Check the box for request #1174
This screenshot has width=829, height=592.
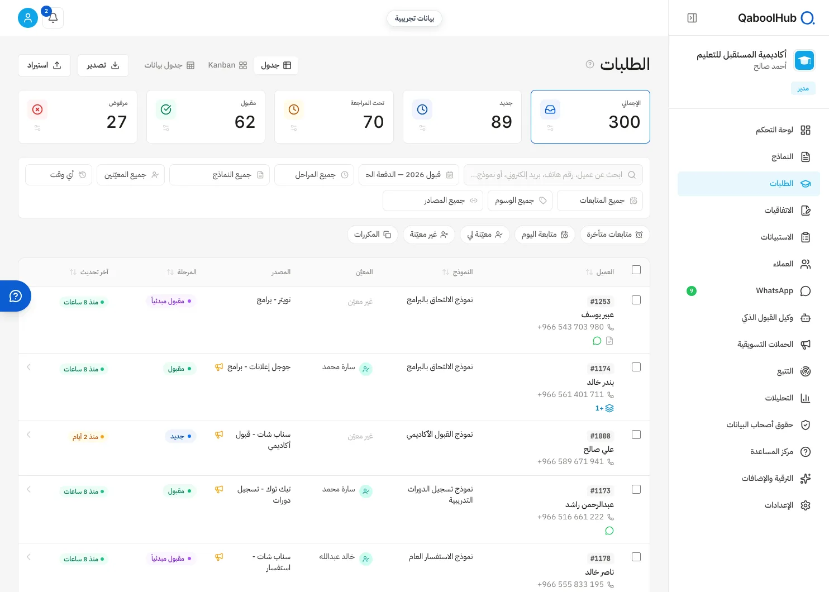636,367
